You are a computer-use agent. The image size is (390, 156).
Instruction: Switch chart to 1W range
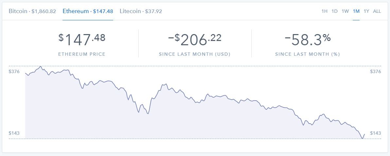[345, 11]
